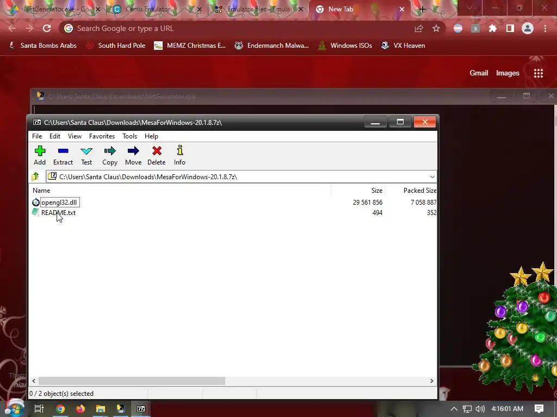Extract files with the Extract toolbar icon
This screenshot has width=557, height=417.
[63, 155]
